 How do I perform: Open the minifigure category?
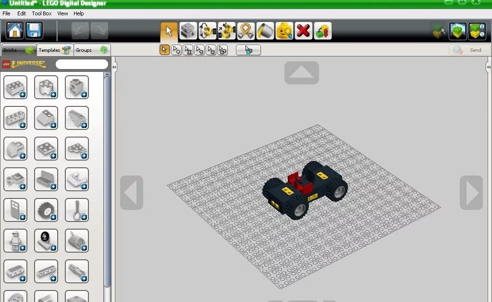(x=15, y=241)
